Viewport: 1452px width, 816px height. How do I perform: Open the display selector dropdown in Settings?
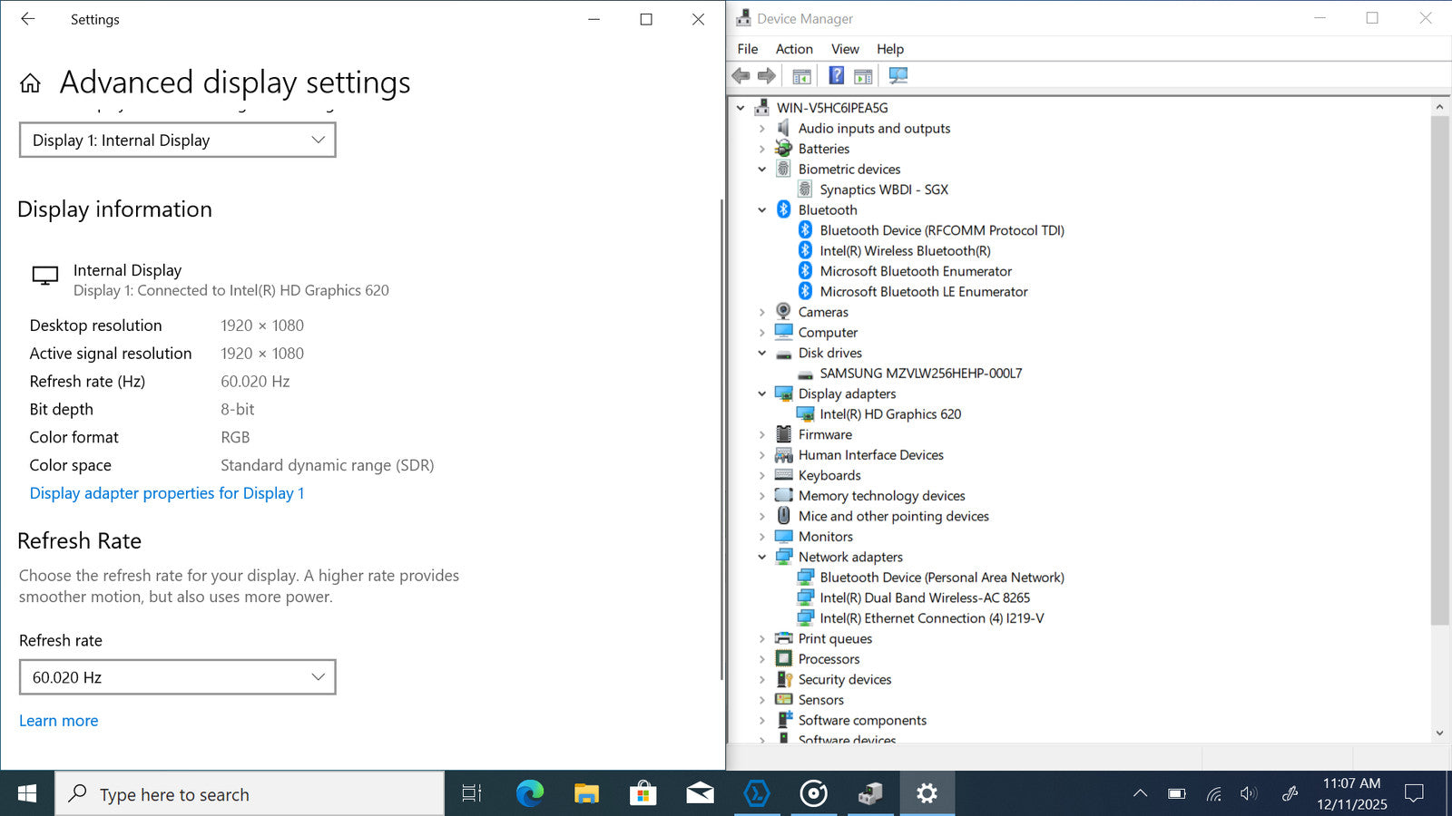click(178, 141)
